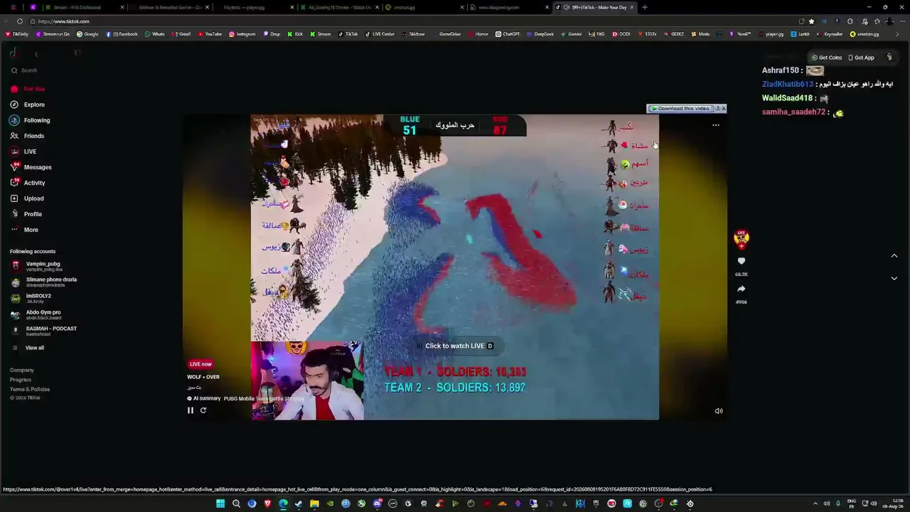This screenshot has width=910, height=512.
Task: Open the Terms & Policies link
Action: [30, 389]
